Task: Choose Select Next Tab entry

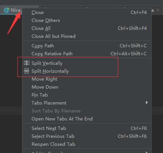Action: pos(87,128)
